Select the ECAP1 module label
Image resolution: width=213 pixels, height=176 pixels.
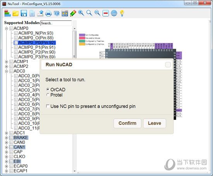click(x=21, y=171)
